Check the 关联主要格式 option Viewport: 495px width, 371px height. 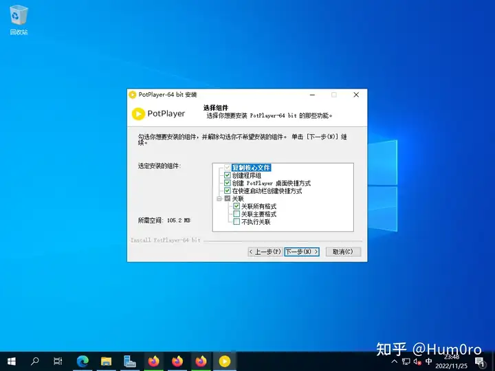point(236,214)
